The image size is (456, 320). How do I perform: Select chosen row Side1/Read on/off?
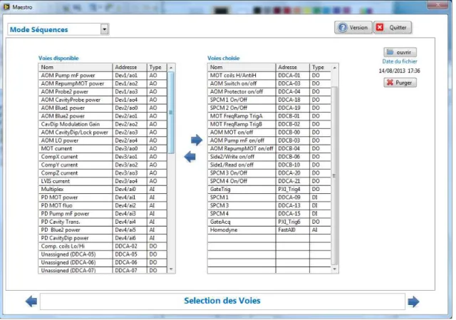(x=269, y=165)
